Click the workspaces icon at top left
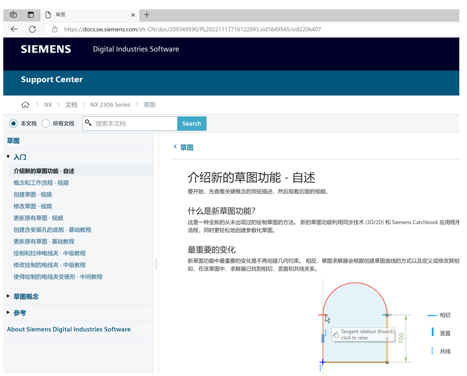 point(14,15)
